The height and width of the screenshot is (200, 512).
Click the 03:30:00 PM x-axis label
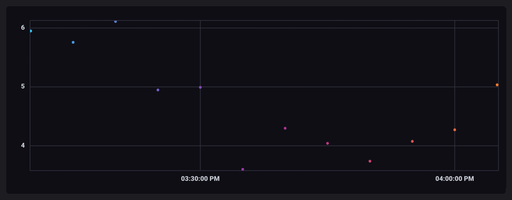200,179
